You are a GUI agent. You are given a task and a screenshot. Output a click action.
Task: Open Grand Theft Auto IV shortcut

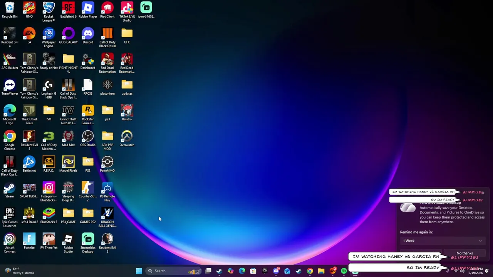[68, 115]
